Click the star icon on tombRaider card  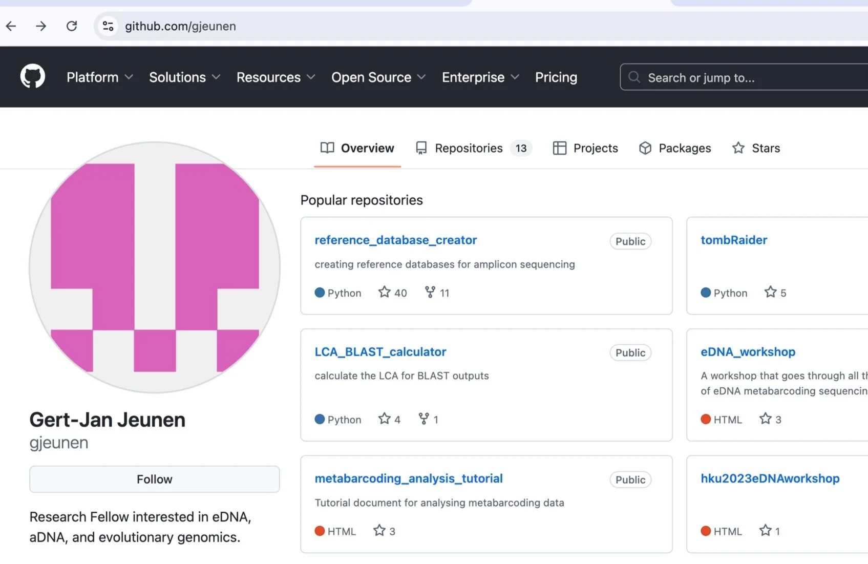(x=770, y=292)
